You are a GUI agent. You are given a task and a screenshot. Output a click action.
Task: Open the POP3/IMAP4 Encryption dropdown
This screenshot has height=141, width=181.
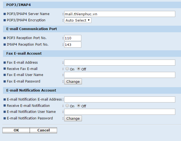pos(78,20)
